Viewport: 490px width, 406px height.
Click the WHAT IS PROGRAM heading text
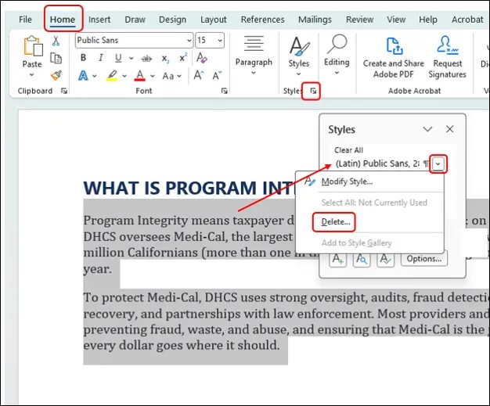click(189, 188)
